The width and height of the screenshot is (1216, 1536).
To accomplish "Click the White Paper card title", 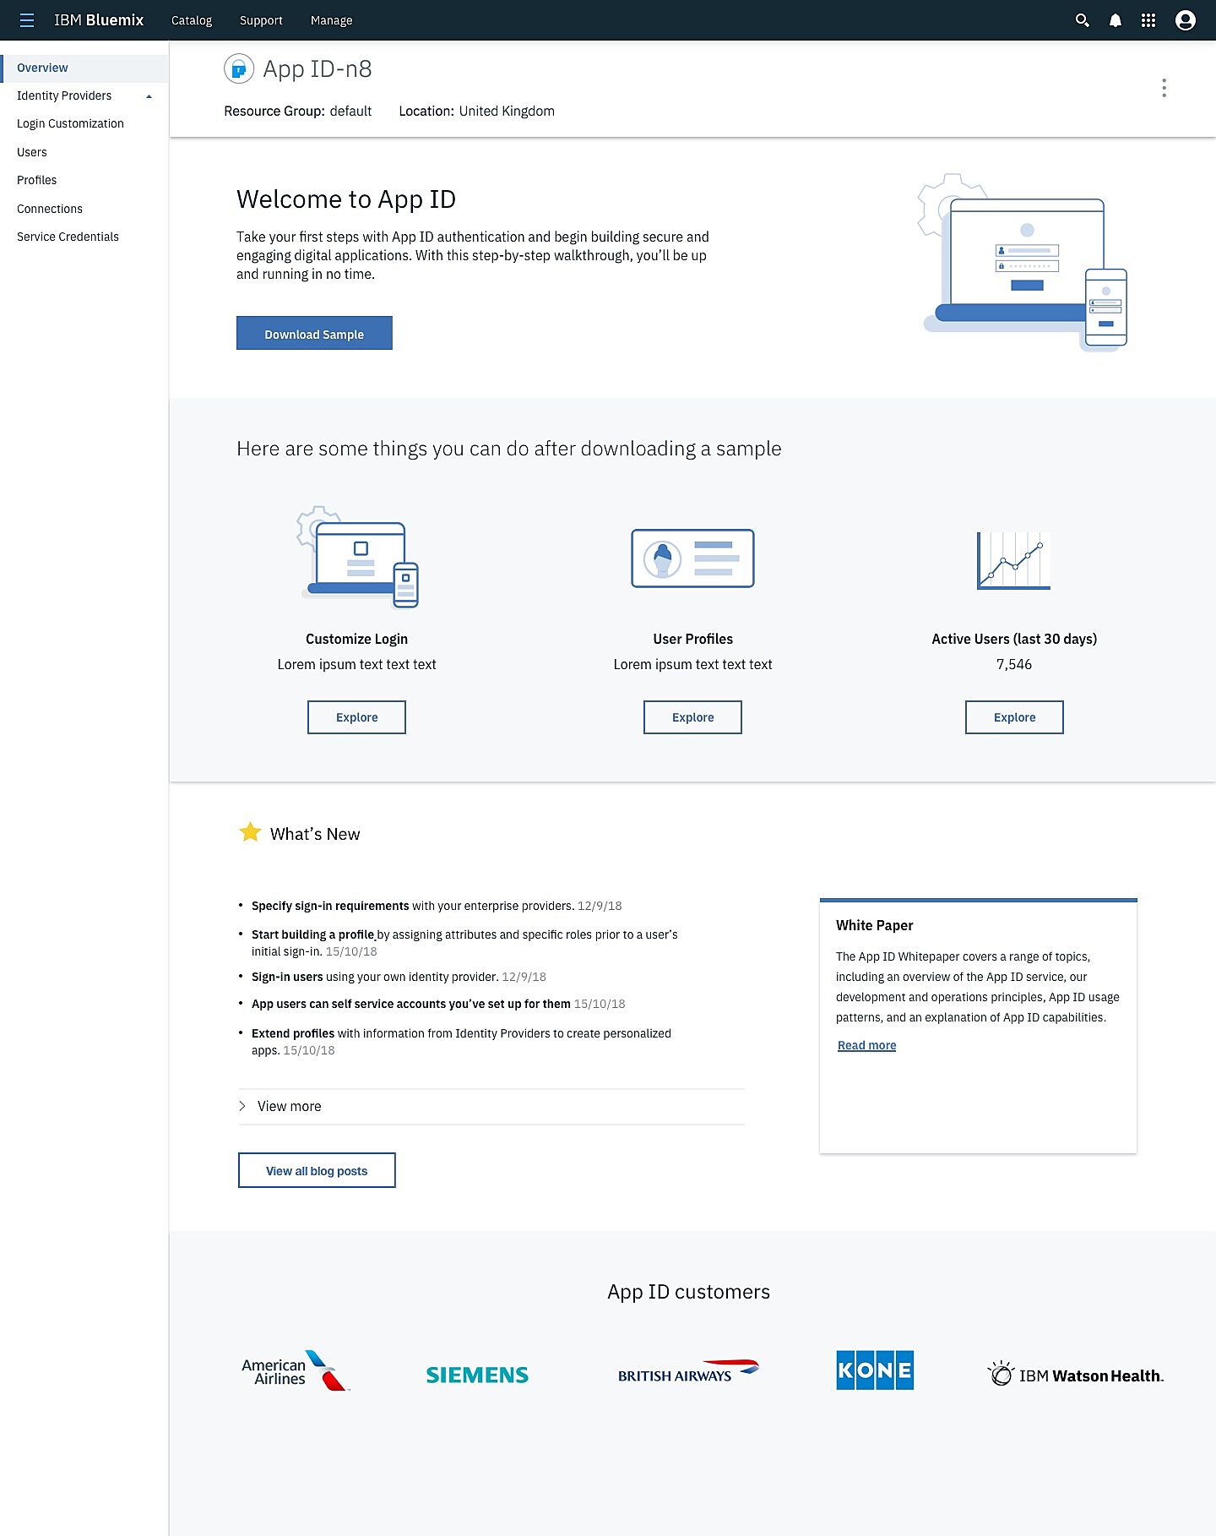I will (875, 925).
